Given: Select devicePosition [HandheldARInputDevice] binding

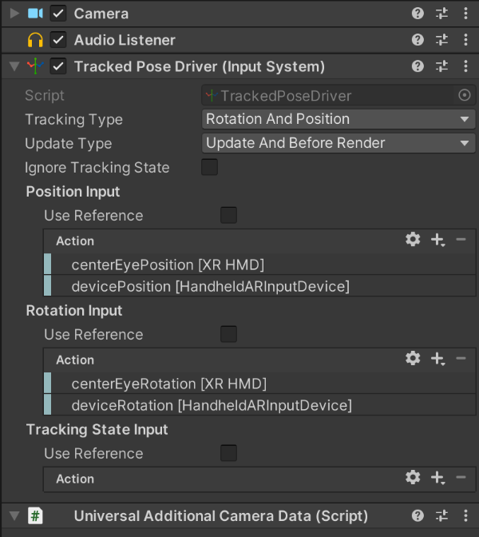Looking at the screenshot, I should click(259, 286).
